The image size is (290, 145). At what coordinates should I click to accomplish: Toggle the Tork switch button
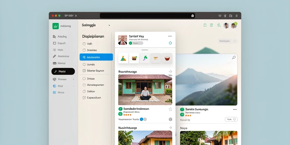tap(231, 119)
